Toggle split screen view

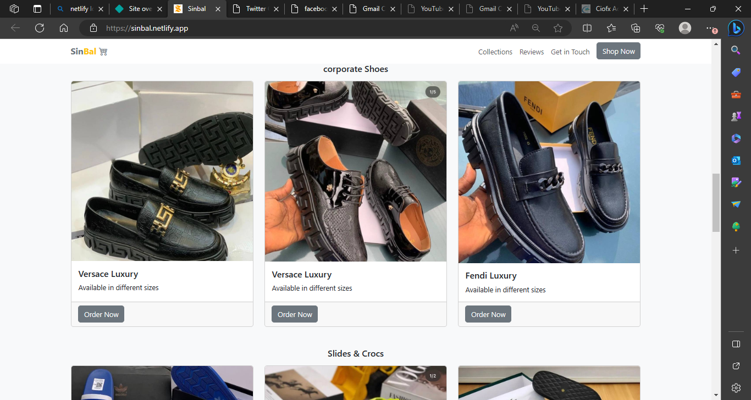[x=587, y=28]
